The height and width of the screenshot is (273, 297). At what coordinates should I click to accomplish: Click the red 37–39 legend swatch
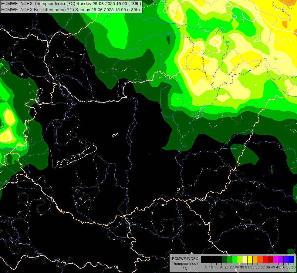coord(265,259)
